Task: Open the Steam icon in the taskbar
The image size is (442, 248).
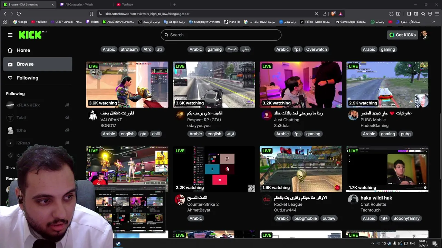Action: (x=118, y=244)
